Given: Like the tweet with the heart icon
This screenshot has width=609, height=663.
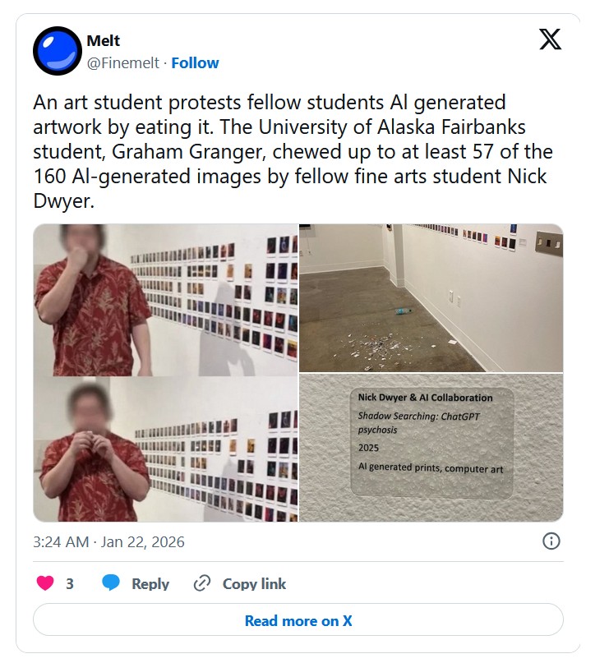Looking at the screenshot, I should coord(45,583).
